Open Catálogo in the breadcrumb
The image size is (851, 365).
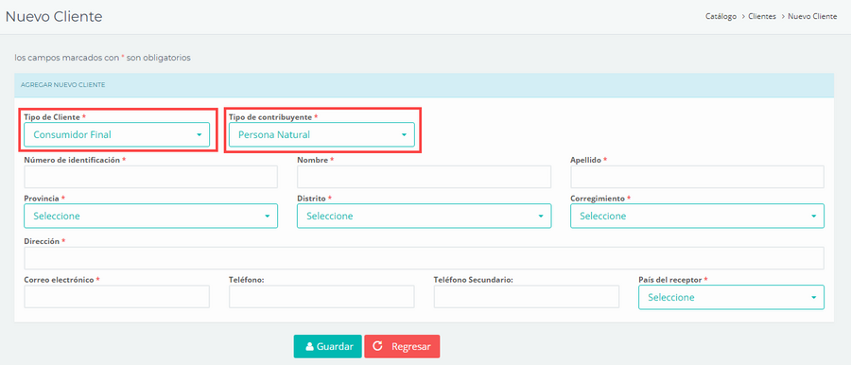[x=721, y=17]
